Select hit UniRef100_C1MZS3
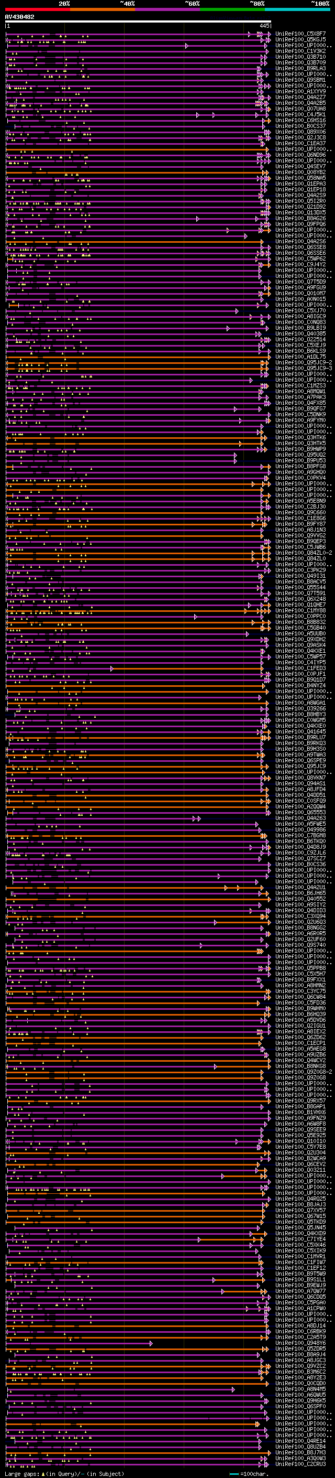Screen dimensions: 335x1478 point(300,385)
